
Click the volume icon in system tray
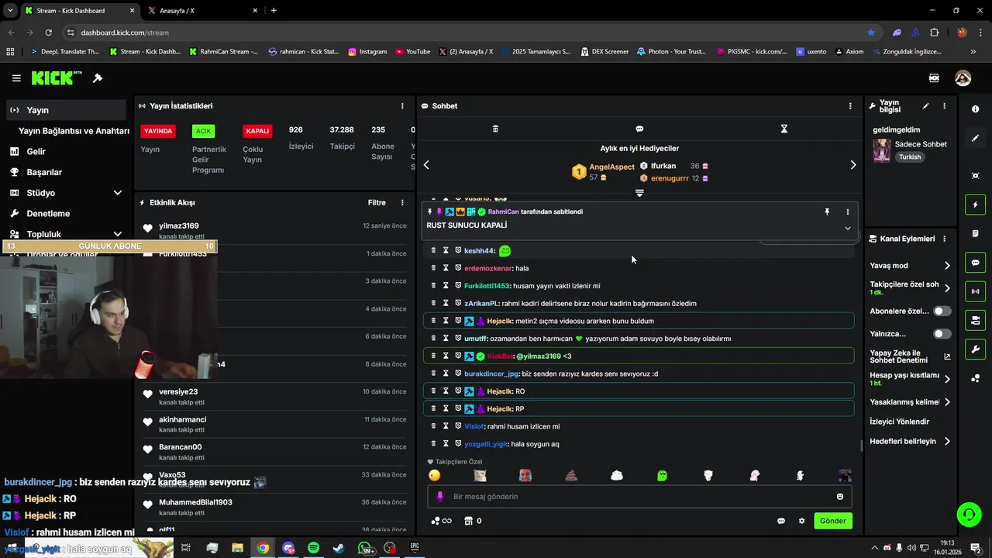[x=911, y=548]
